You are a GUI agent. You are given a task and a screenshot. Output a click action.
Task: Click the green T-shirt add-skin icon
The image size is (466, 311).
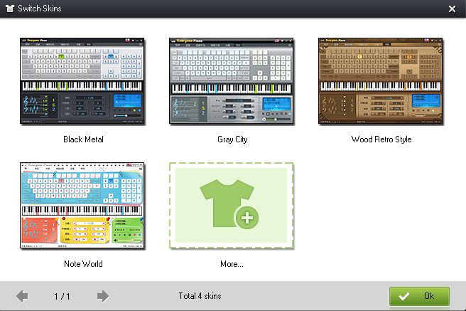click(227, 204)
